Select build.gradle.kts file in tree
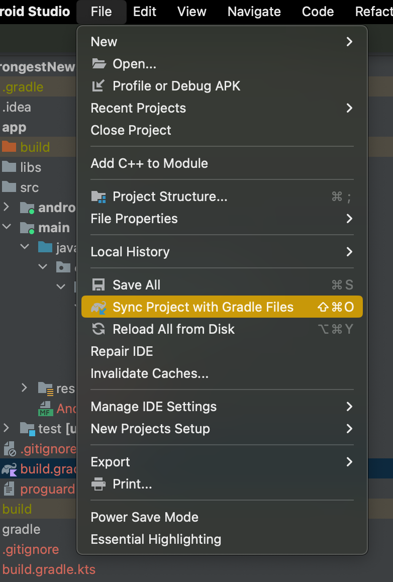 tap(49, 569)
